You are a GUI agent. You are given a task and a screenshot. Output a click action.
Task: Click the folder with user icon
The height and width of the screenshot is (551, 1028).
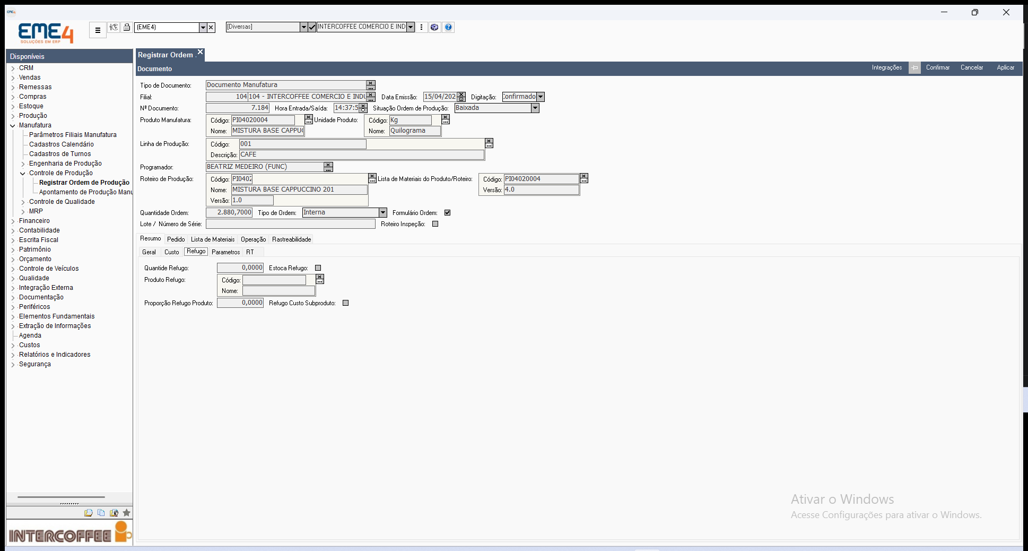(114, 513)
